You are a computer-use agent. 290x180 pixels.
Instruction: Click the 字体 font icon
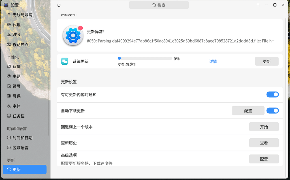[9, 106]
